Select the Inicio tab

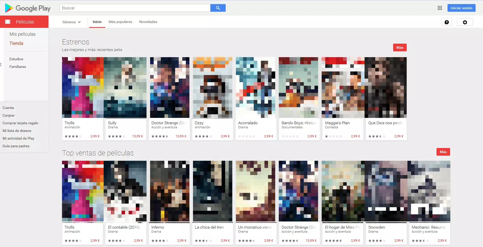click(x=97, y=22)
